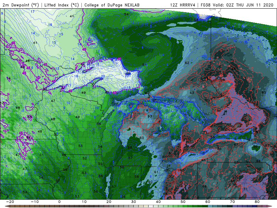Click the "Lifted Index (°C)" header label
Image resolution: width=277 pixels, height=208 pixels.
pos(62,5)
